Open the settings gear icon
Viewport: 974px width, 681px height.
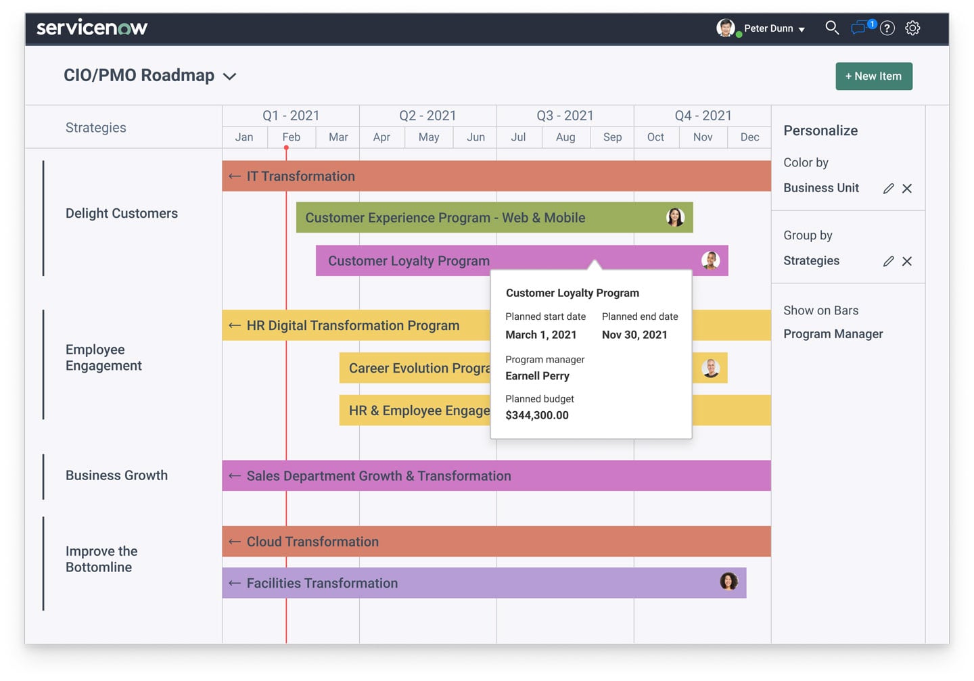912,28
